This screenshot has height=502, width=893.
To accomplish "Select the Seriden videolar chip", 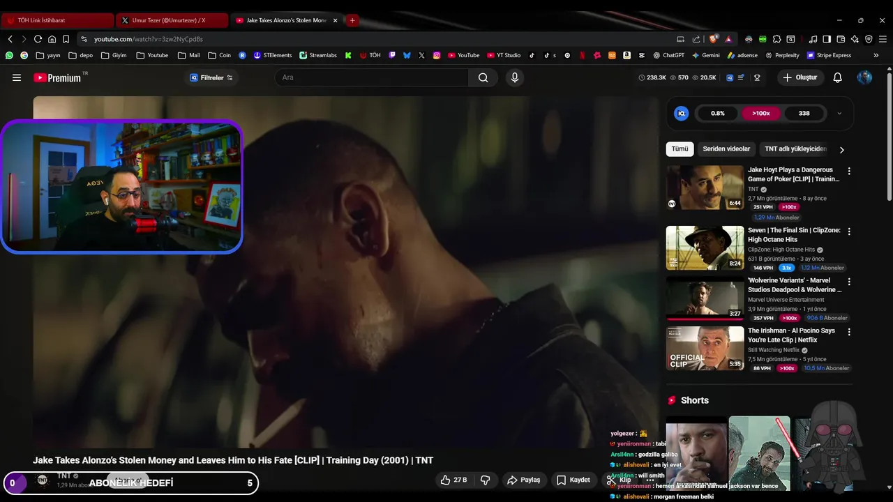I will pos(726,149).
